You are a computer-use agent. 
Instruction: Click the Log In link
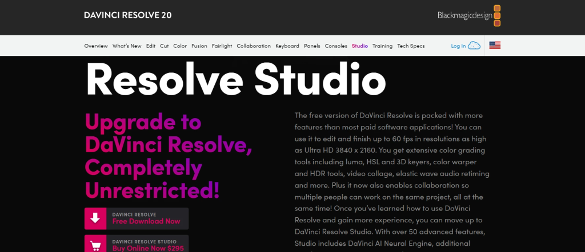[458, 46]
